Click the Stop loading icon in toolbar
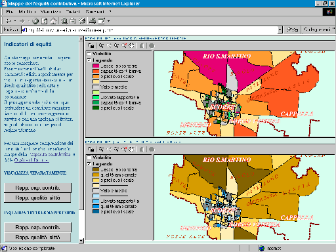 (35, 21)
